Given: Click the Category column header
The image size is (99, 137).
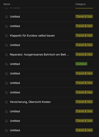Looking at the screenshot, I should (x=80, y=4).
